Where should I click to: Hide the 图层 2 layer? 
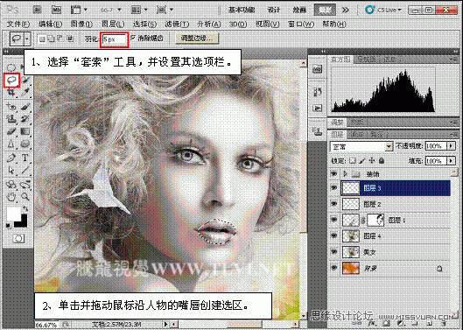[x=334, y=204]
